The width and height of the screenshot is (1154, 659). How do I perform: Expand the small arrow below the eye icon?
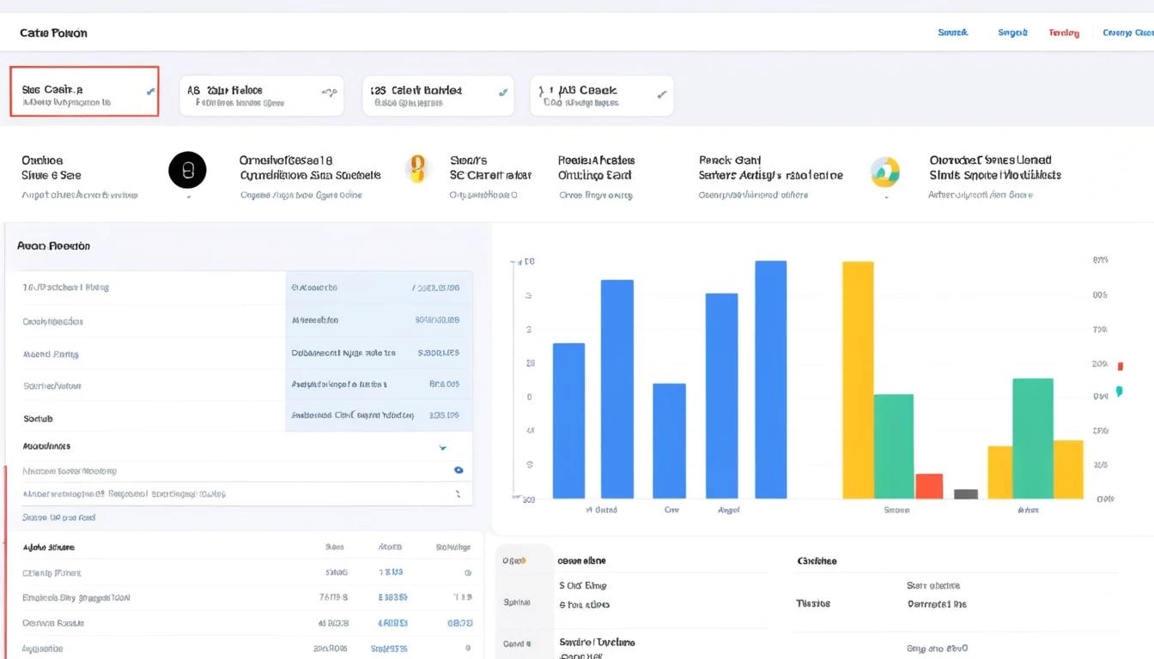tap(459, 494)
